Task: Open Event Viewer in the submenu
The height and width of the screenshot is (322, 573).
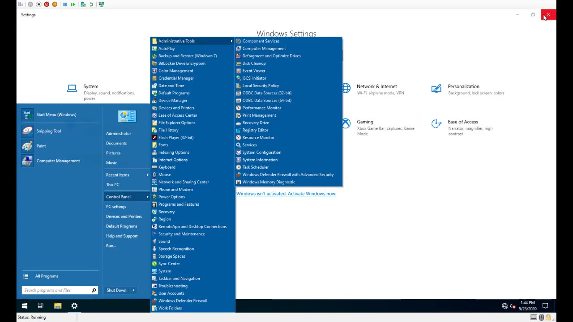Action: pos(254,71)
